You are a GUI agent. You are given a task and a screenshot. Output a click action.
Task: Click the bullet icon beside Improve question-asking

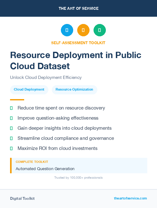click(x=11, y=118)
